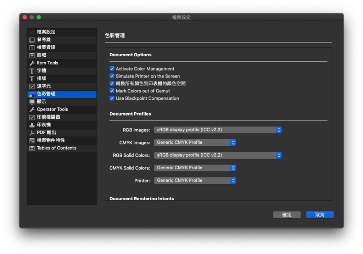Uncheck Mark Colors out of Gamut
The height and width of the screenshot is (254, 363).
(x=112, y=91)
